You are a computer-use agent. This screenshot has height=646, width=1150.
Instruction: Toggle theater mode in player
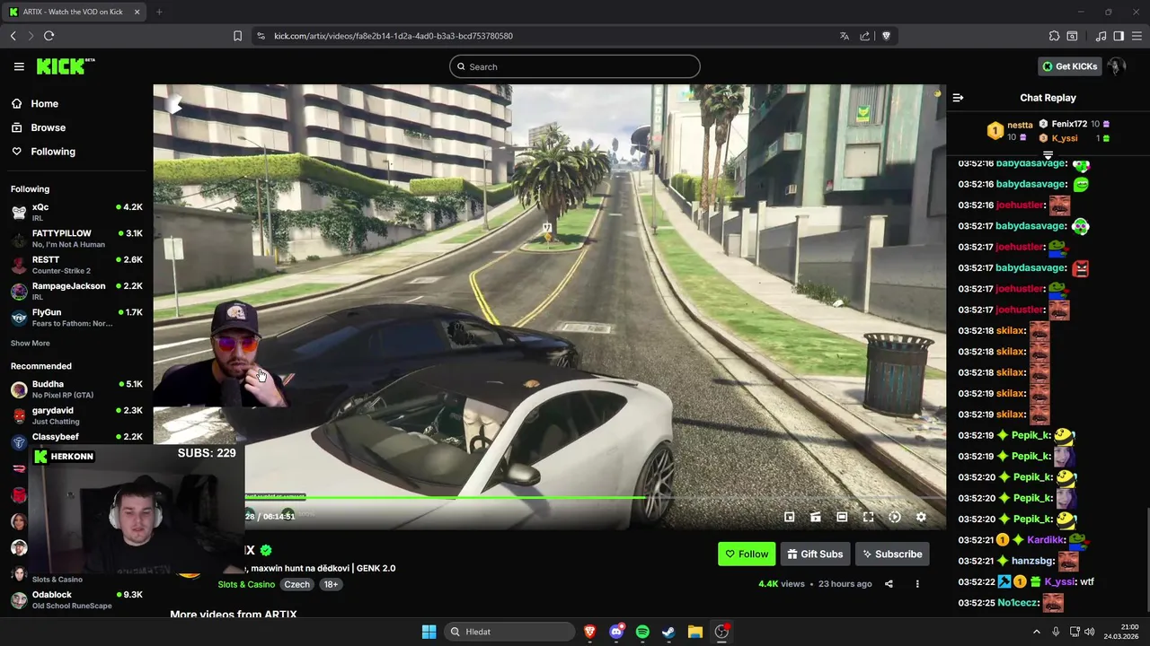(842, 517)
